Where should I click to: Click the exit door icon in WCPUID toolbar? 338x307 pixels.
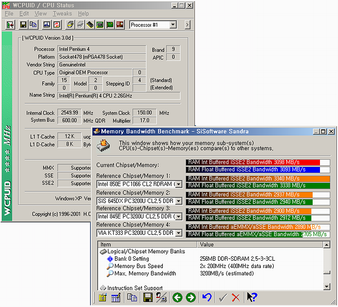coord(10,25)
